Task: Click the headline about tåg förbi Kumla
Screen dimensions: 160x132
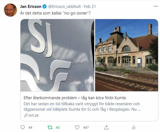Action: [75, 98]
